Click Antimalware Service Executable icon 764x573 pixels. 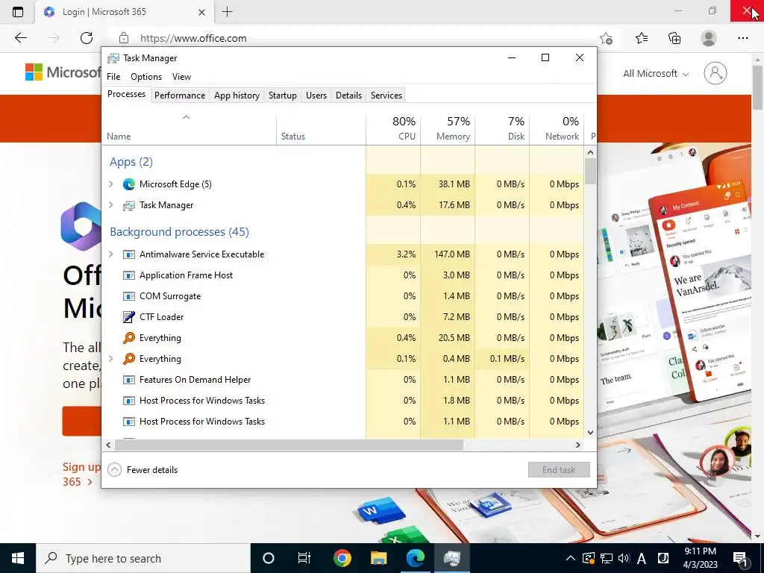tap(128, 254)
